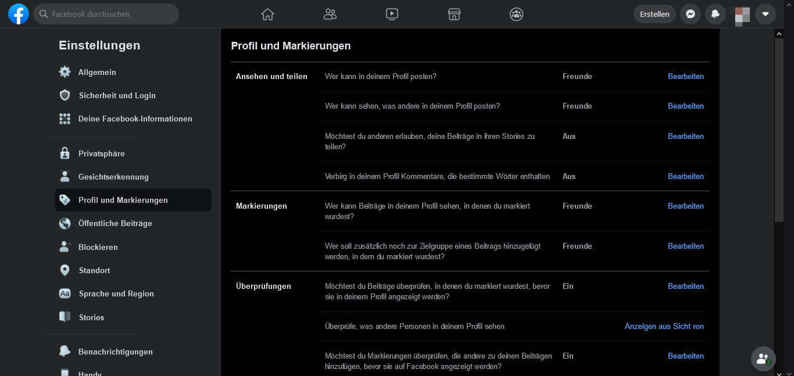This screenshot has width=794, height=376.
Task: Open the Friends icon in top bar
Action: tap(330, 15)
